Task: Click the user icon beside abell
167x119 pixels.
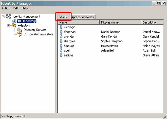Action: (x=61, y=50)
